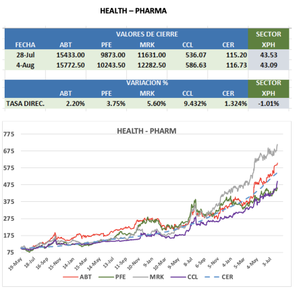Select the VALORES DE CIERRE header cell
This screenshot has height=291, width=297.
coord(147,34)
